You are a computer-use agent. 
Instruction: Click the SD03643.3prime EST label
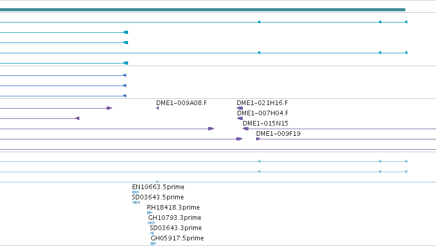coord(175,228)
